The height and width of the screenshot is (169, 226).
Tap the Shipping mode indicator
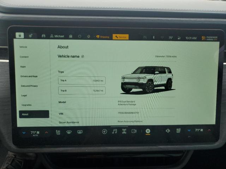pyautogui.click(x=103, y=37)
